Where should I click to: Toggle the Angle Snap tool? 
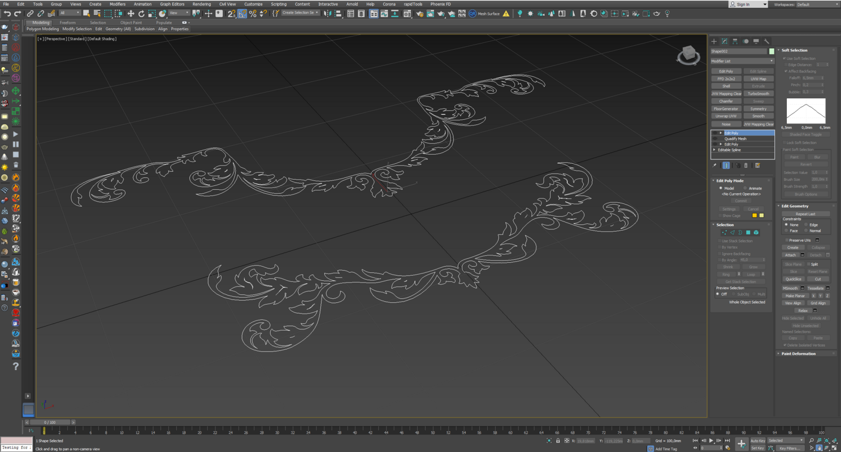click(x=242, y=14)
